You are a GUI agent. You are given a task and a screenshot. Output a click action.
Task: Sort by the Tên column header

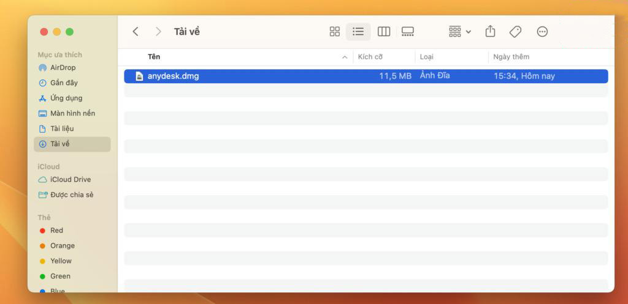pyautogui.click(x=154, y=57)
